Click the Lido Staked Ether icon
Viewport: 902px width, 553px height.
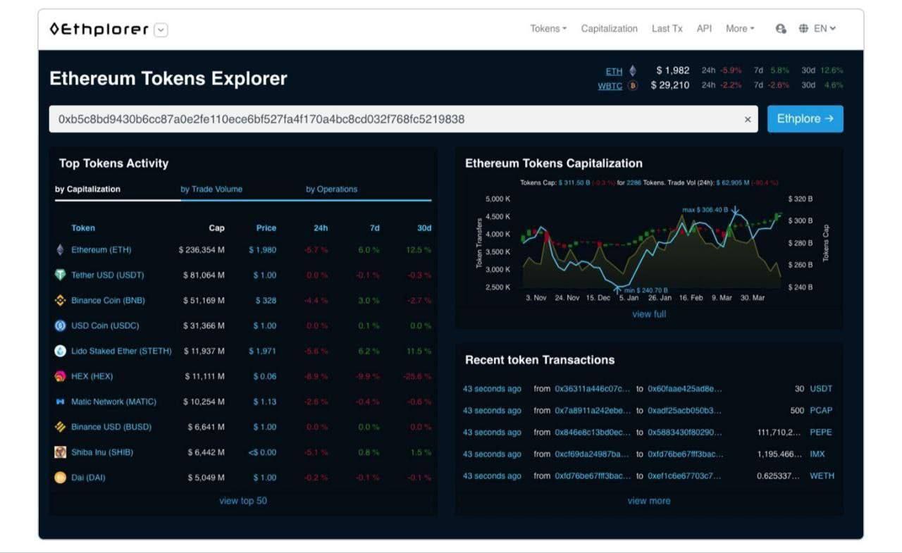60,351
